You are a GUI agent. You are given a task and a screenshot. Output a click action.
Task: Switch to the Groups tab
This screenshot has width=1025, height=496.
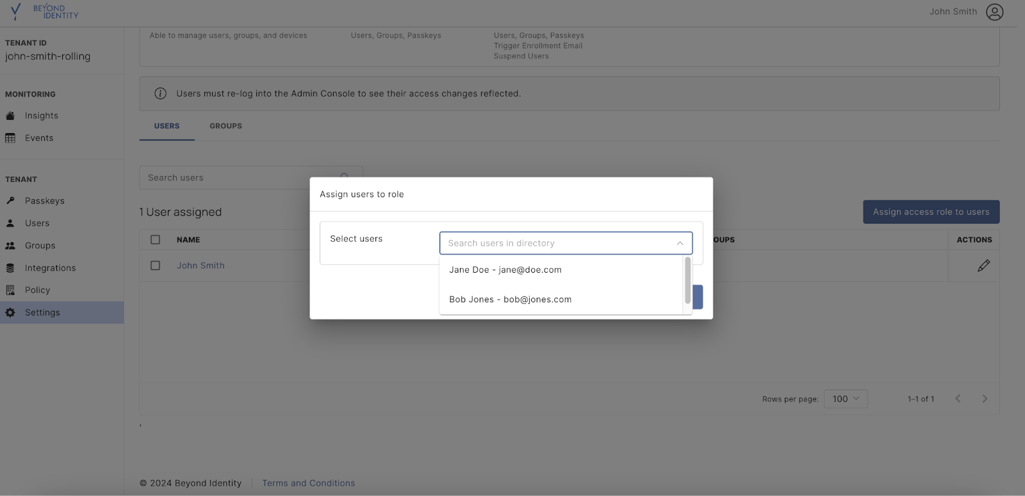[225, 126]
